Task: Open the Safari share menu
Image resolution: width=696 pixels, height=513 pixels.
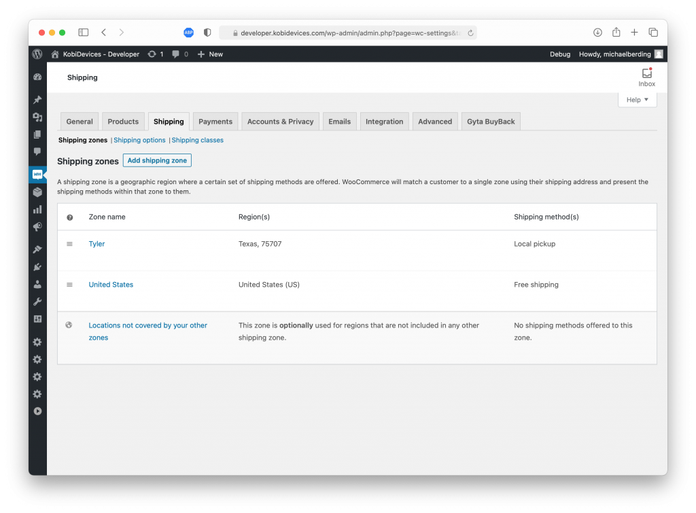Action: pos(616,32)
